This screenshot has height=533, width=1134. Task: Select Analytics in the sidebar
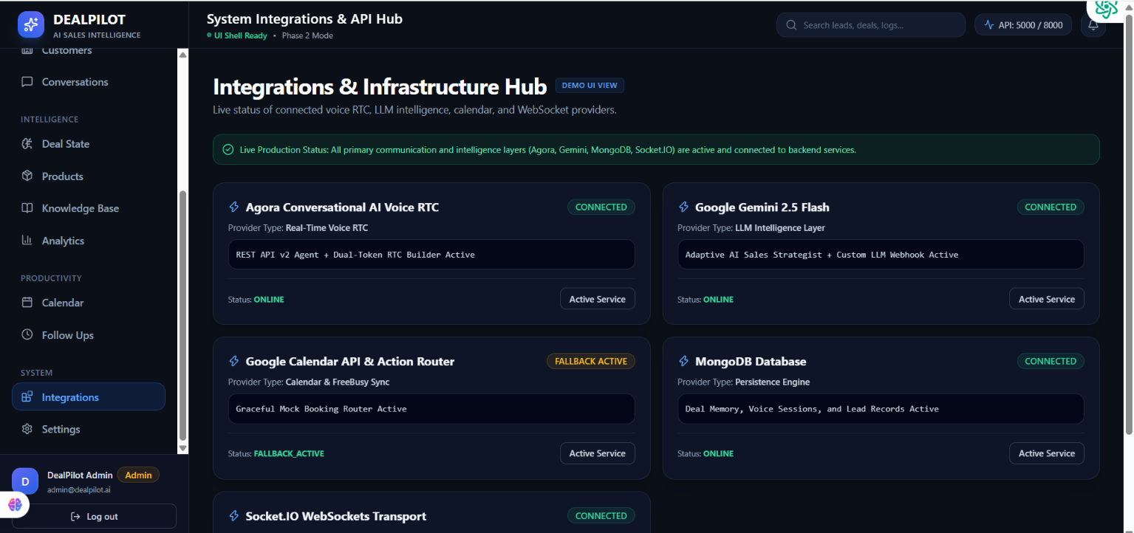89,240
